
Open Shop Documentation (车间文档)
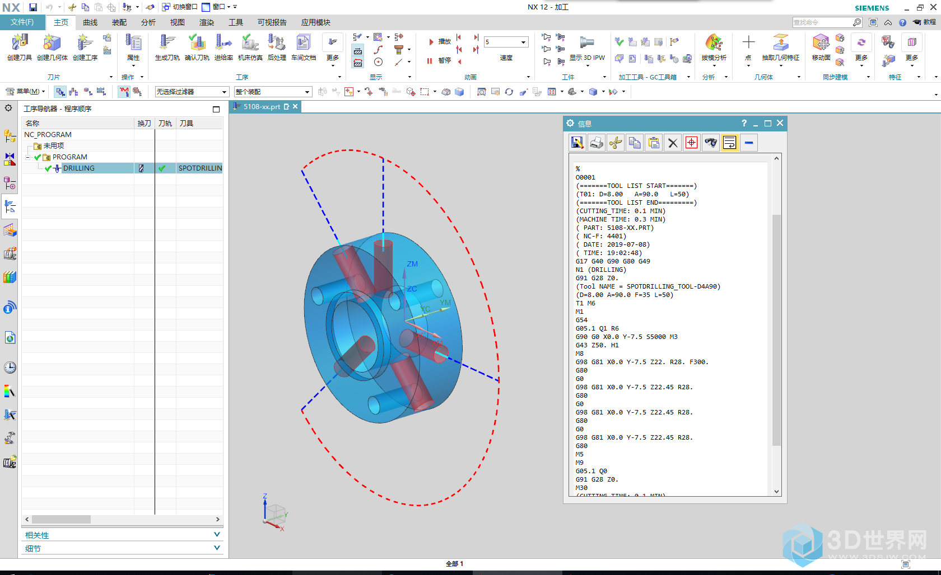click(304, 43)
